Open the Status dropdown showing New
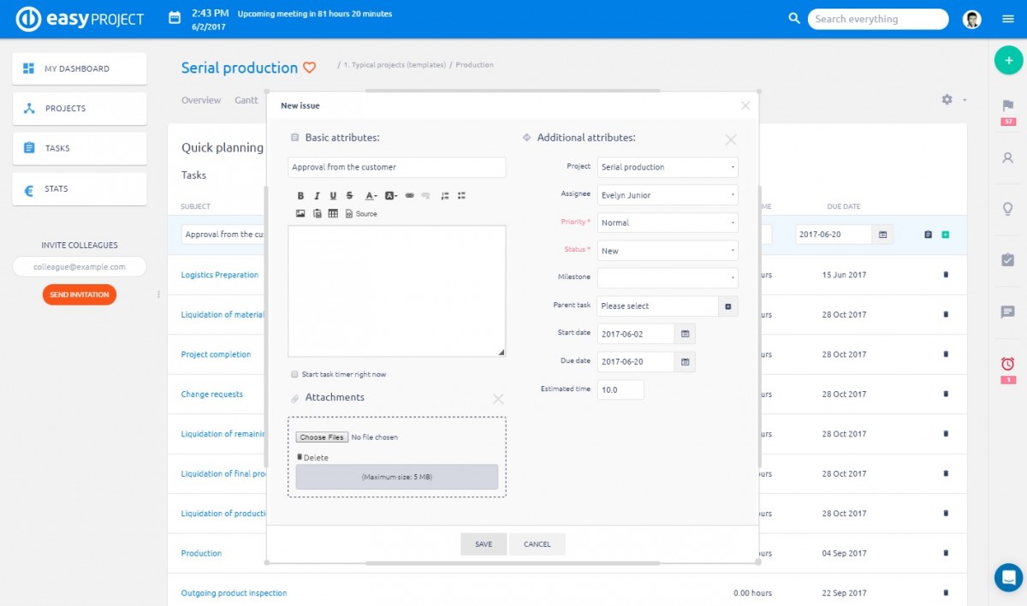This screenshot has width=1027, height=606. pos(668,251)
